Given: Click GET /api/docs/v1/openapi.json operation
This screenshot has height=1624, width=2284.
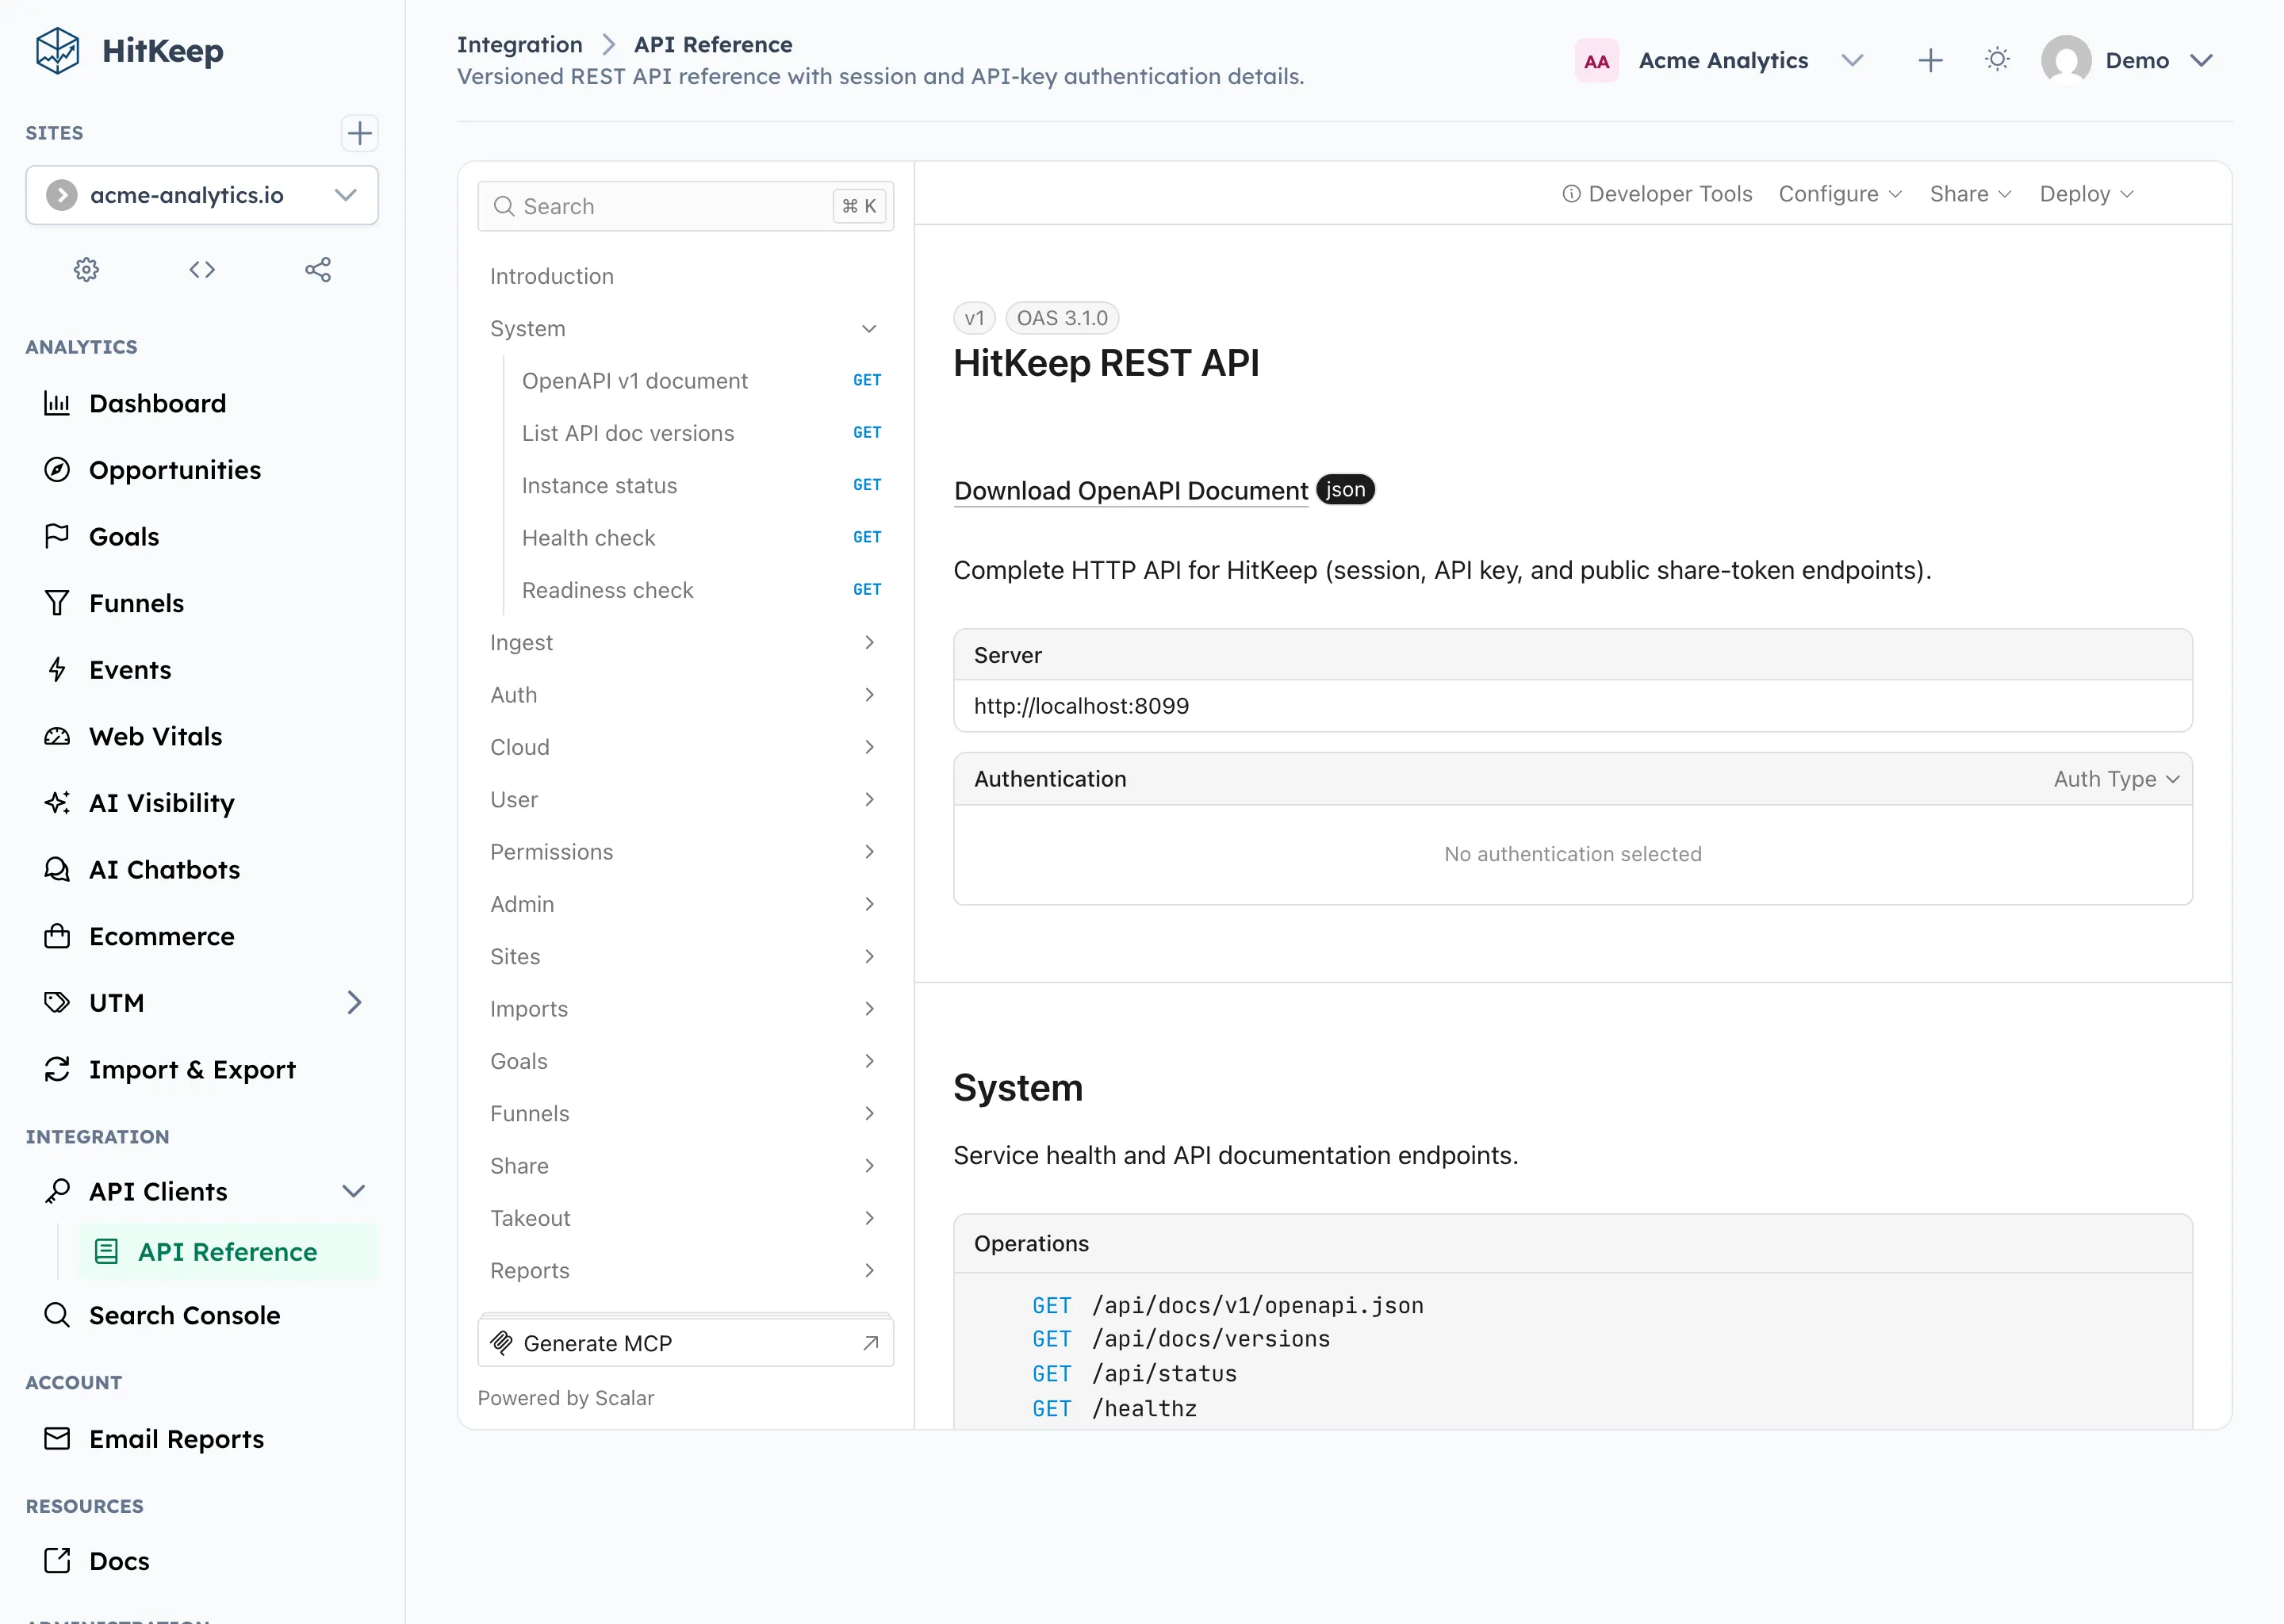Looking at the screenshot, I should [x=1227, y=1305].
